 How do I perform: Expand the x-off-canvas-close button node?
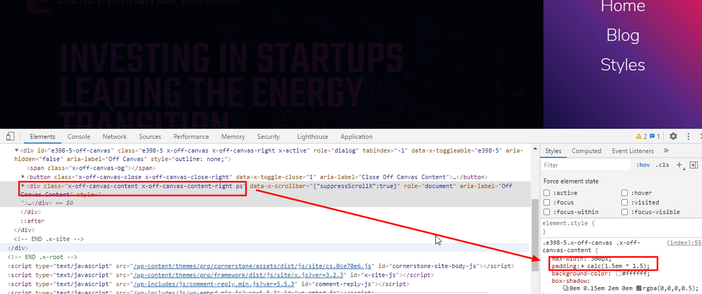[x=23, y=176]
